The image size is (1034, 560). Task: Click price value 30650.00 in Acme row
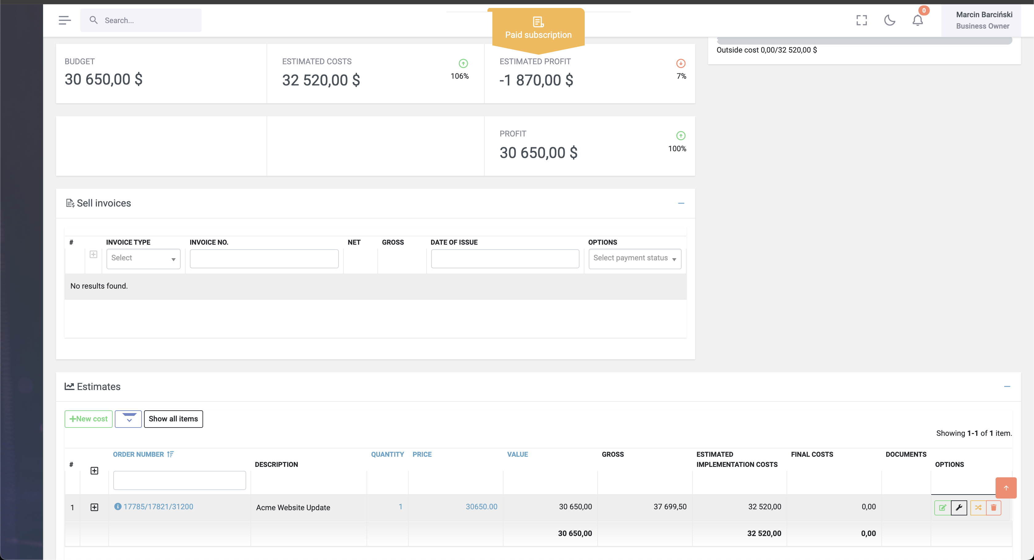(x=481, y=507)
